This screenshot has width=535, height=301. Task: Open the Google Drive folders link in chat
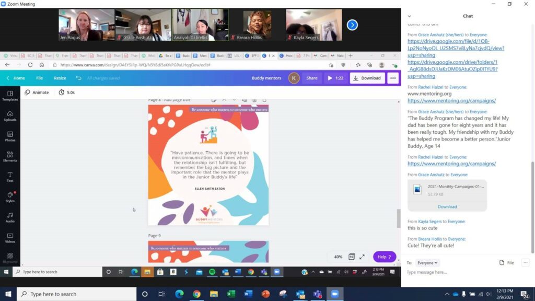(x=452, y=69)
